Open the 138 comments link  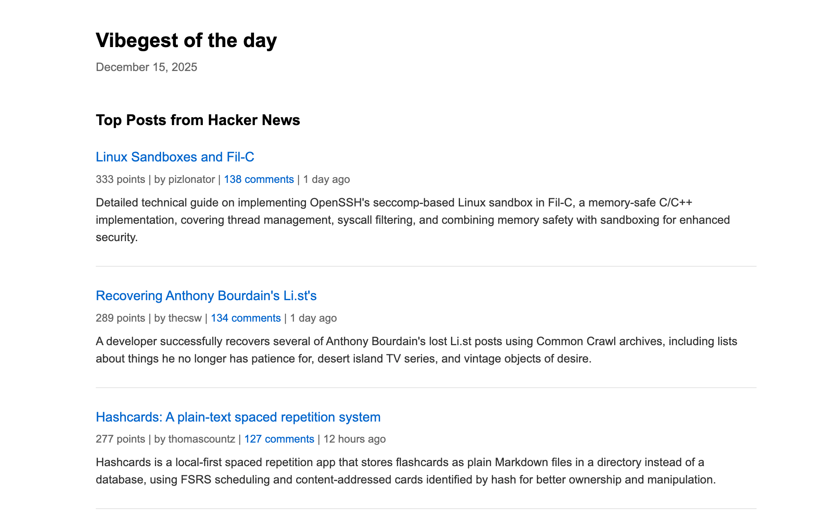[259, 179]
